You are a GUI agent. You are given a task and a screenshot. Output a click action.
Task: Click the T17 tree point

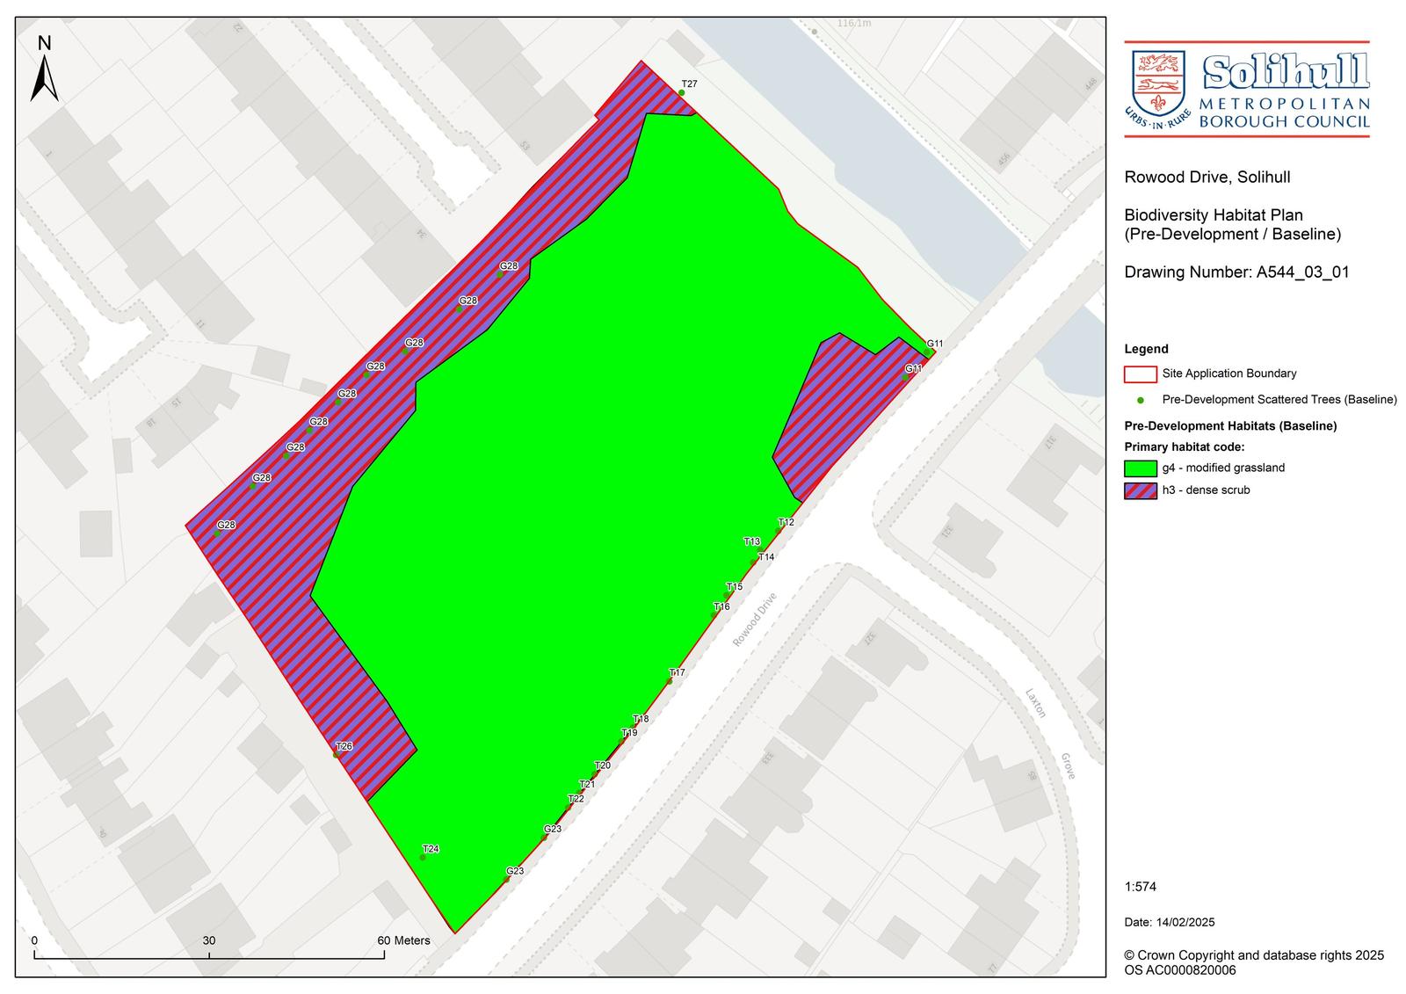pyautogui.click(x=670, y=681)
